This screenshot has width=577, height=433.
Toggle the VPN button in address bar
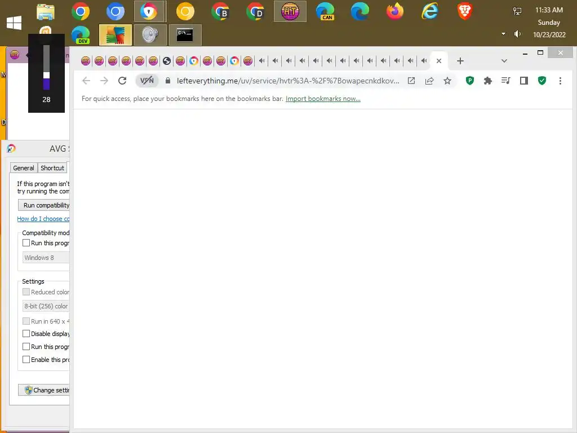click(x=147, y=81)
